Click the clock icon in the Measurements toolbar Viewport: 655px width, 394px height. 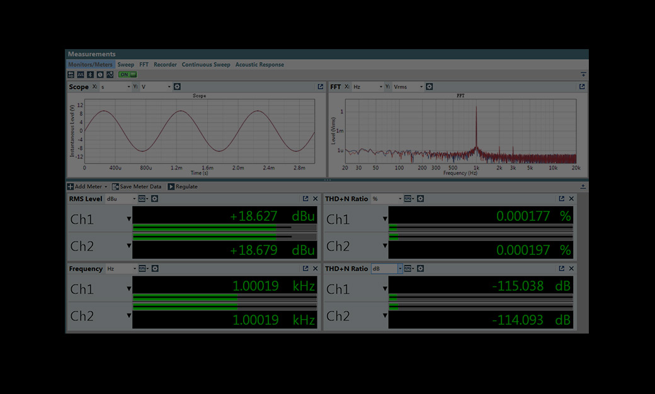point(100,74)
